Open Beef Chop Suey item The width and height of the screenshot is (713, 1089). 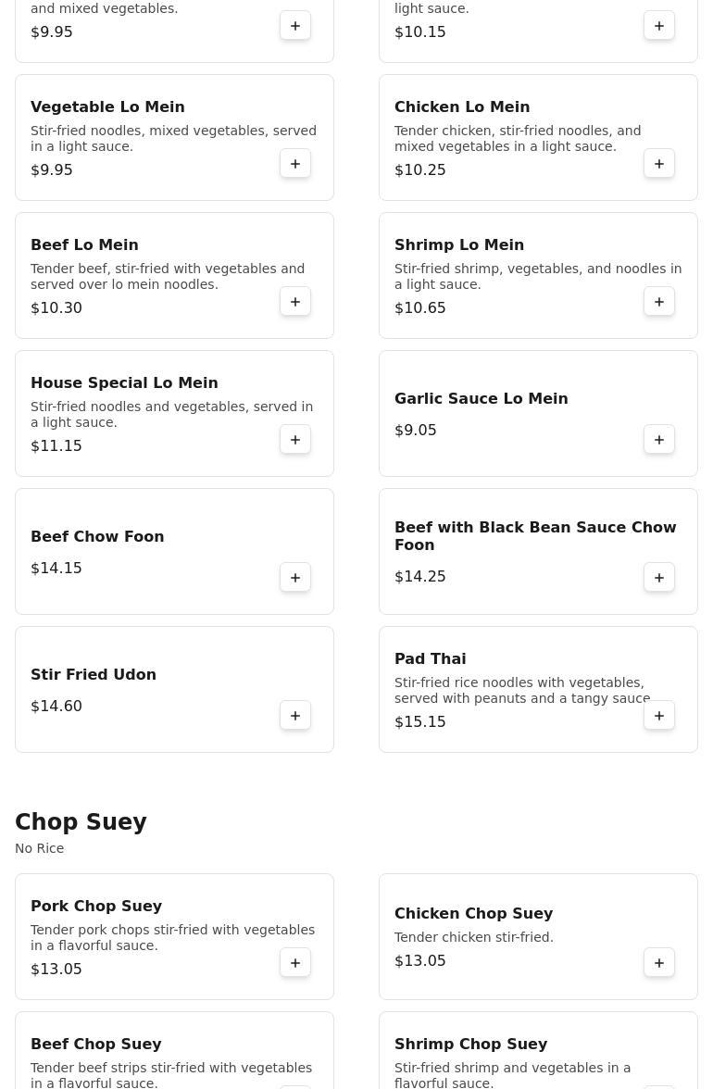pyautogui.click(x=96, y=1045)
